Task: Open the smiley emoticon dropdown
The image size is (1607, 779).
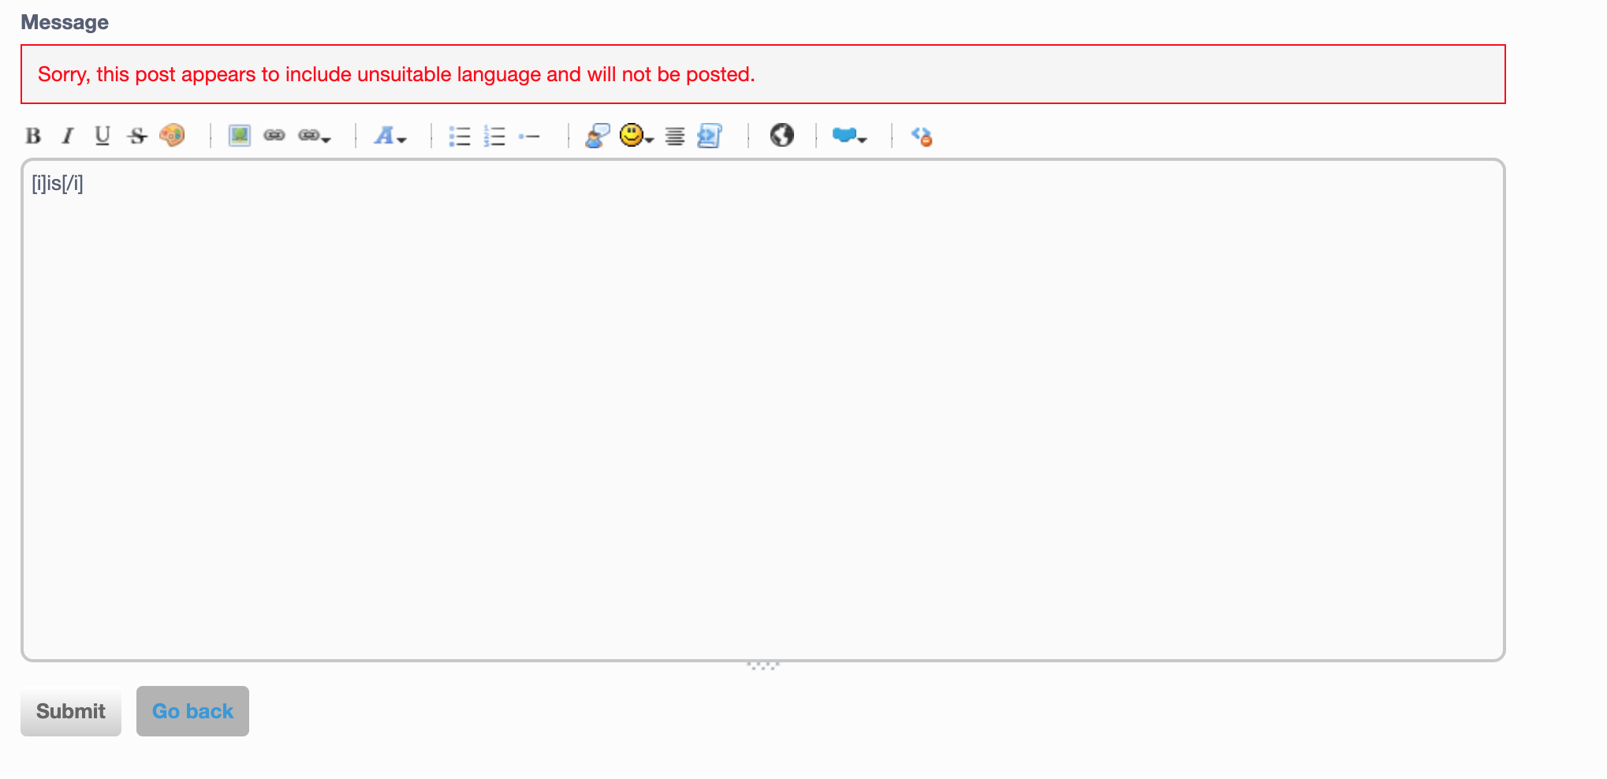Action: pos(636,136)
